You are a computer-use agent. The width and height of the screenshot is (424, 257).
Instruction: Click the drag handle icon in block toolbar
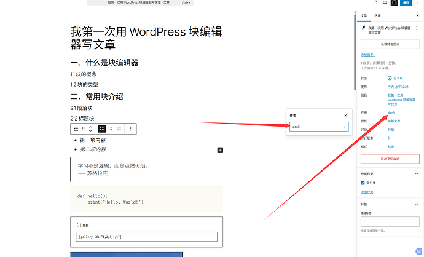point(84,128)
